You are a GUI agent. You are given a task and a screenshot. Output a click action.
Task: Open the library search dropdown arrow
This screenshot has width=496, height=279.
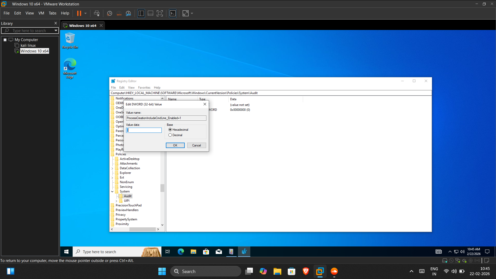tap(56, 30)
